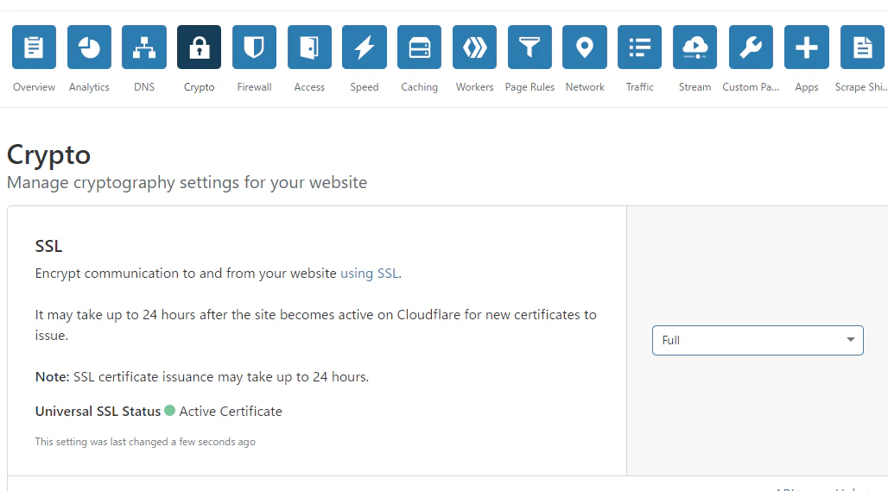The width and height of the screenshot is (888, 491).
Task: Open the Traffic list icon
Action: (x=639, y=47)
